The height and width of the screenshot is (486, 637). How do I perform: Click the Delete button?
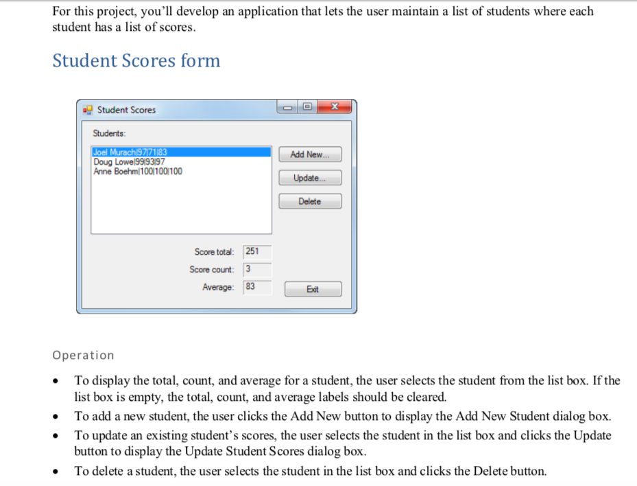click(309, 200)
